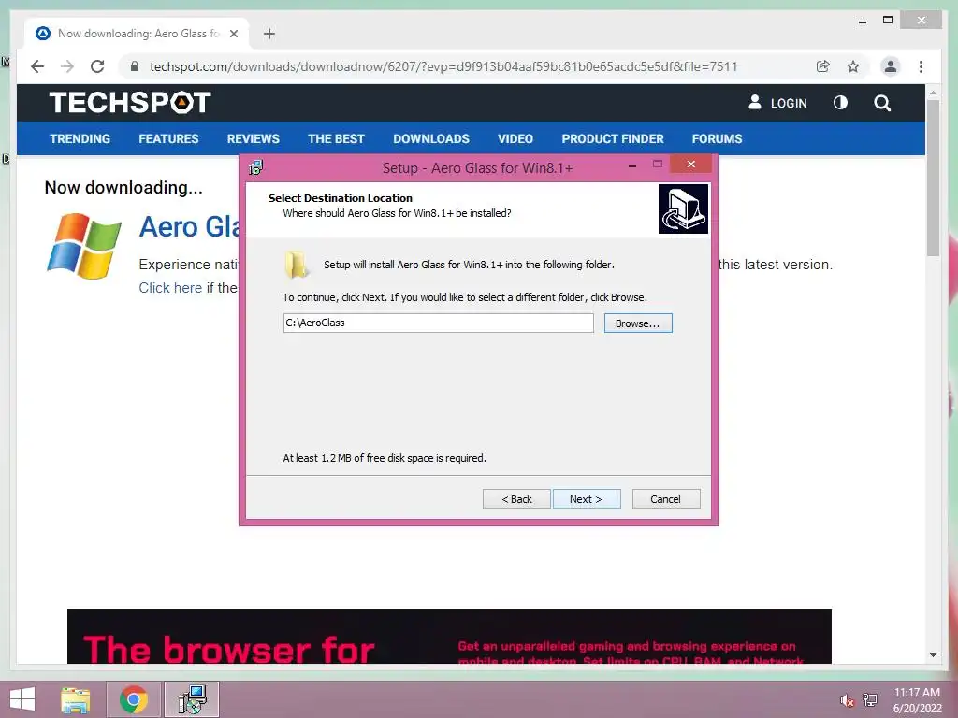Open File Explorer from the taskbar
The width and height of the screenshot is (958, 718).
click(x=75, y=699)
